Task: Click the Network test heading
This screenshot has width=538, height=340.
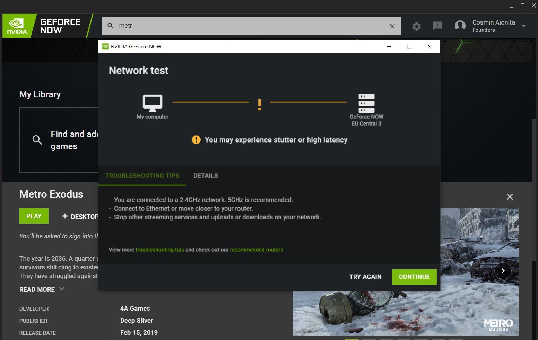Action: (139, 71)
